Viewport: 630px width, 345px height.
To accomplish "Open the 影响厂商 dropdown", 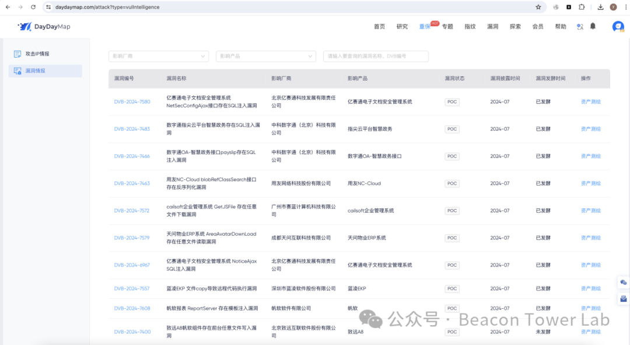I will [159, 56].
